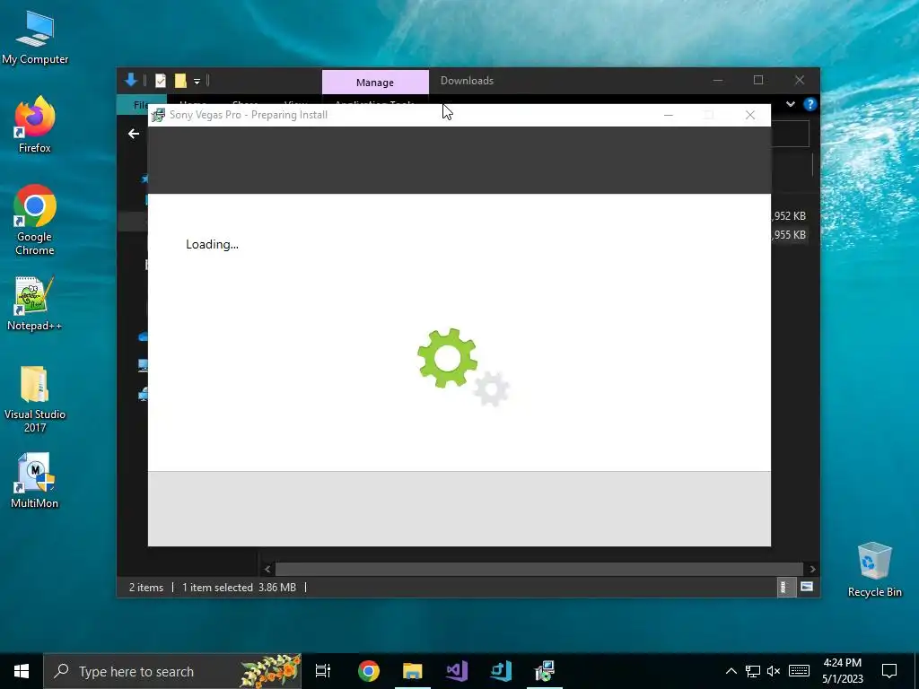Click the Windows Start button
Screen dimensions: 919x689
coord(22,671)
